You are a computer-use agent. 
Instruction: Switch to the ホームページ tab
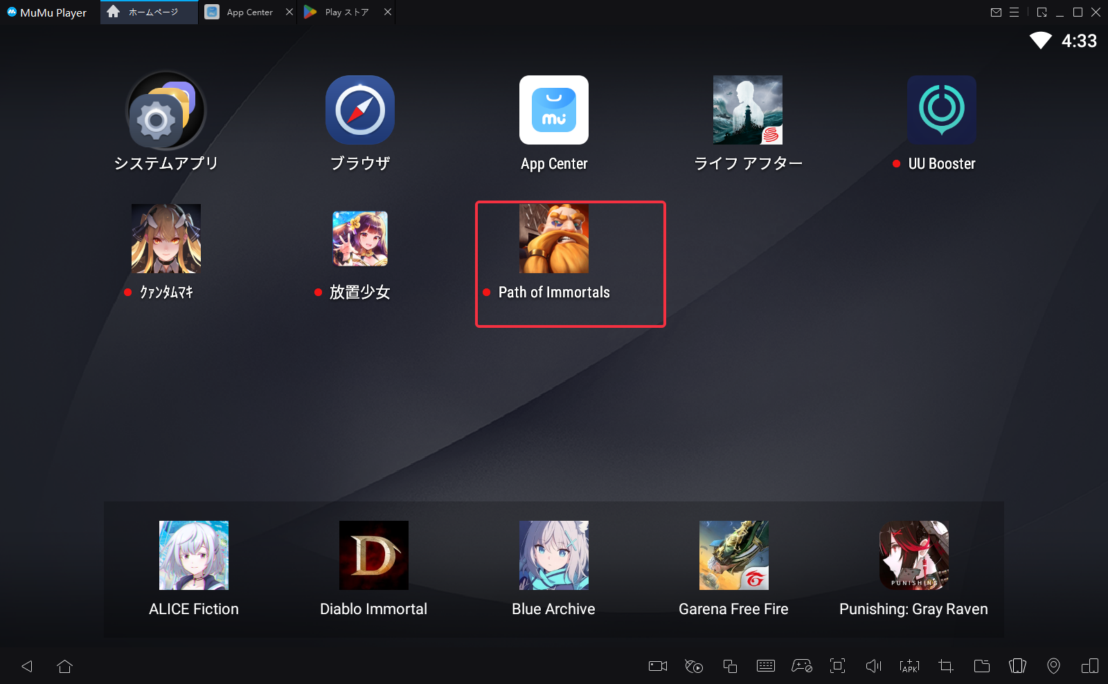149,12
